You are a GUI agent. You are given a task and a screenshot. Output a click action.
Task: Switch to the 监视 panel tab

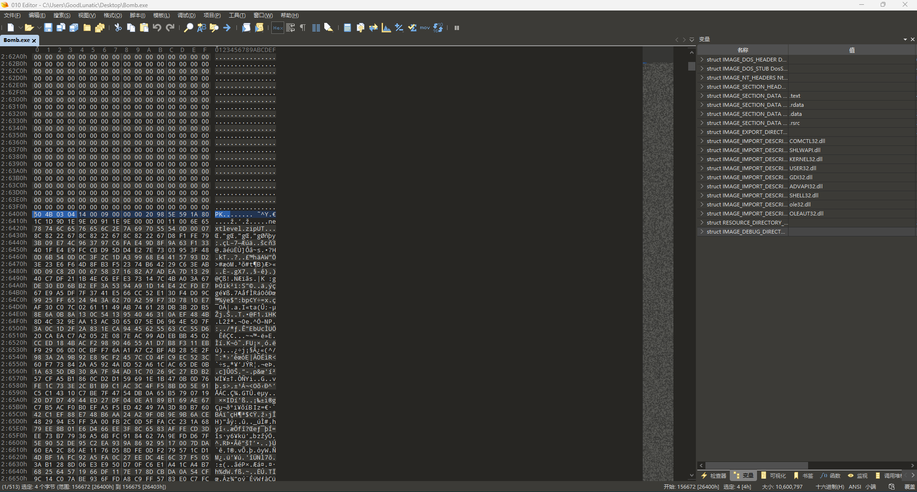[x=858, y=475]
